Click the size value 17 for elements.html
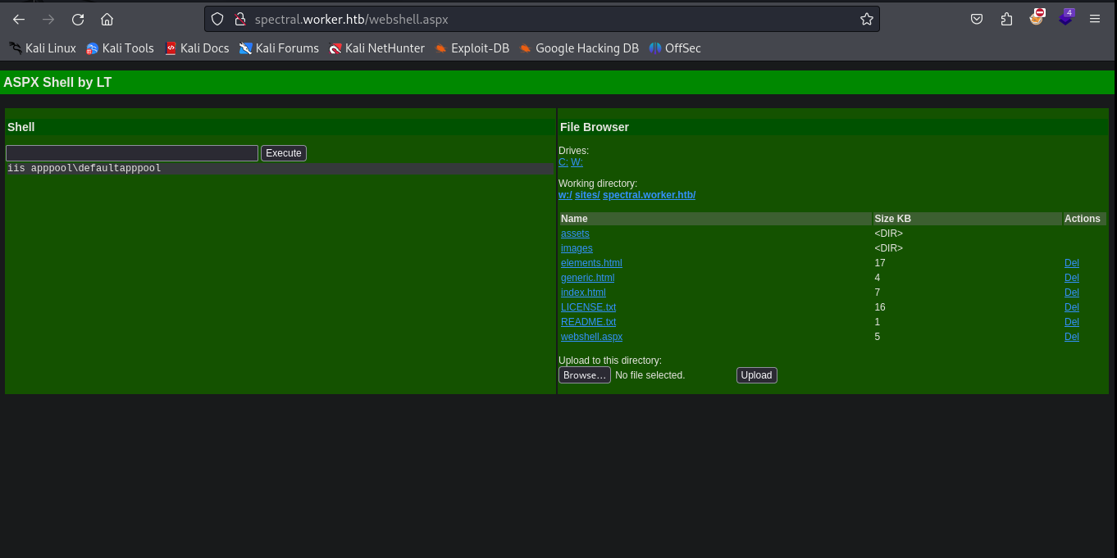The height and width of the screenshot is (558, 1117). point(880,263)
